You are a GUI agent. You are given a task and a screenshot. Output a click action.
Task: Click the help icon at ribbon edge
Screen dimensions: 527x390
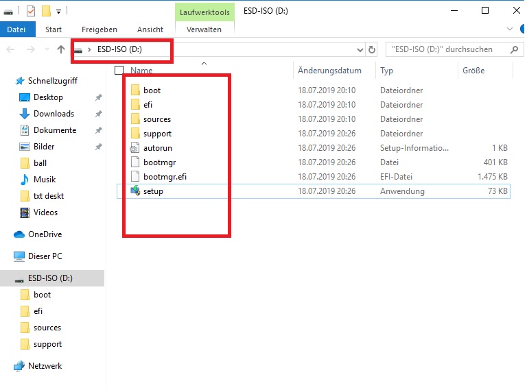click(x=524, y=29)
